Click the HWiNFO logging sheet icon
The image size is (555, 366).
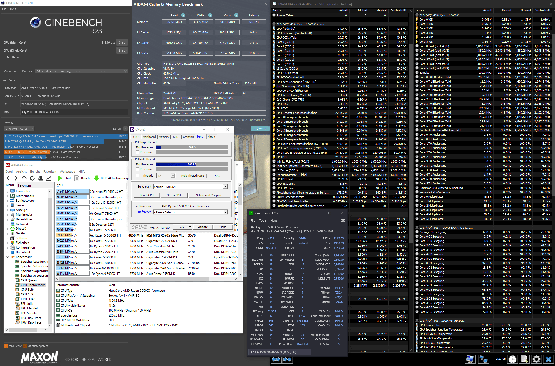525,359
